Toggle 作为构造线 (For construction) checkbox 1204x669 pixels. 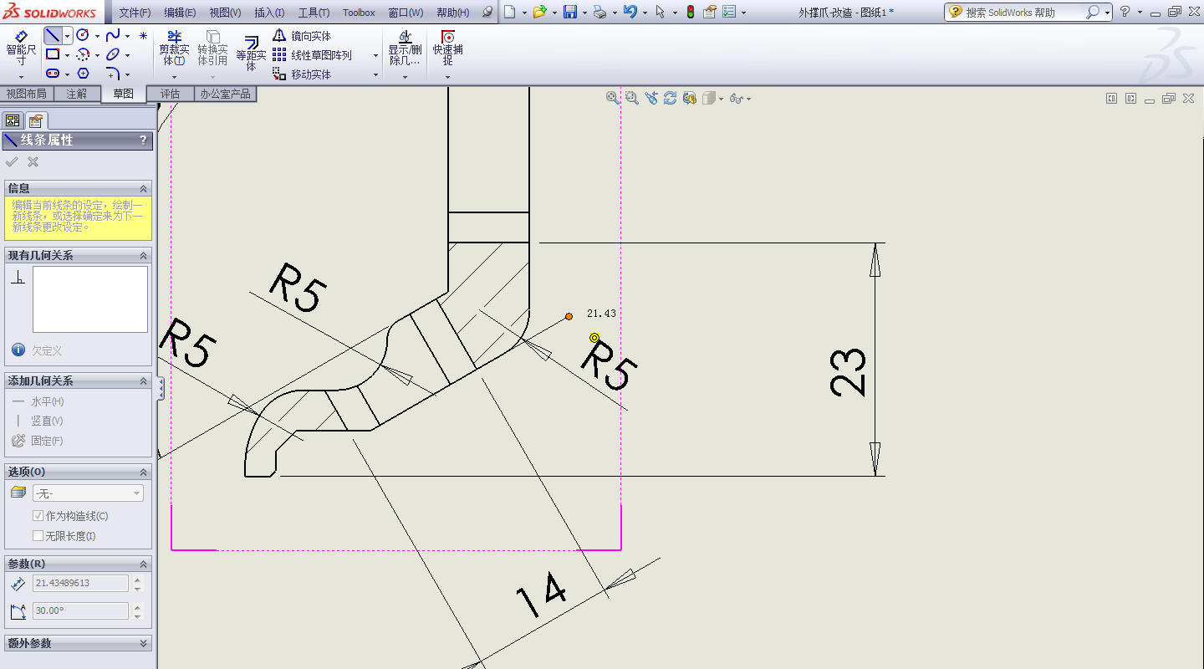[38, 516]
